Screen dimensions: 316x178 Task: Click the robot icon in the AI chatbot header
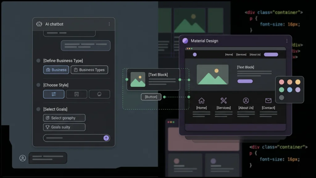click(x=39, y=24)
